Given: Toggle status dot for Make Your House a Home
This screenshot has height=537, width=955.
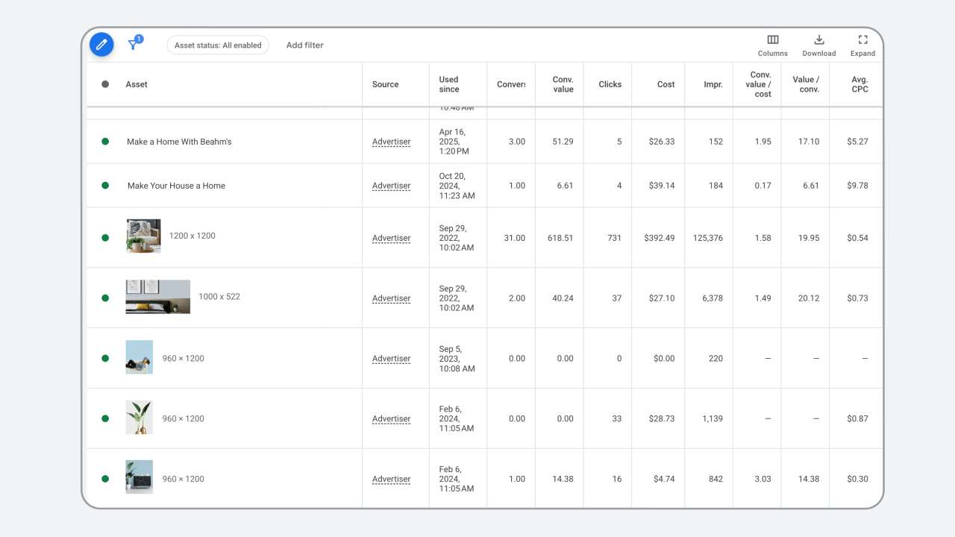Looking at the screenshot, I should pyautogui.click(x=105, y=186).
